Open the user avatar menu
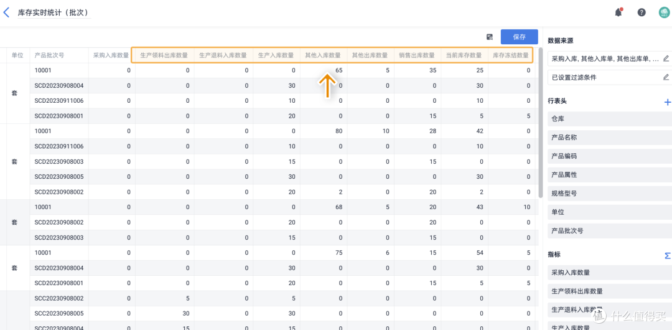672x330 pixels. click(x=665, y=12)
